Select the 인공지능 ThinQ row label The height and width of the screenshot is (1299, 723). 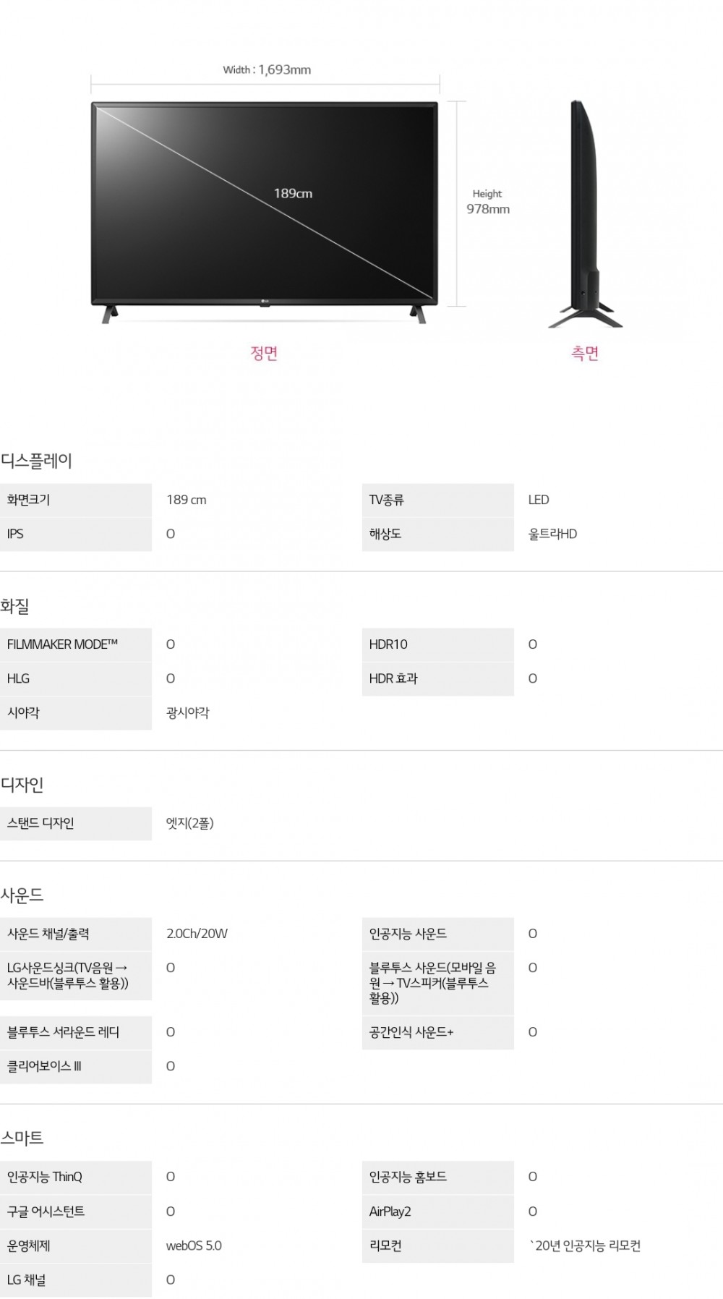tap(76, 1177)
